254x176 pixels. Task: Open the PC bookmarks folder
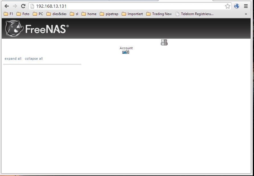coord(38,14)
